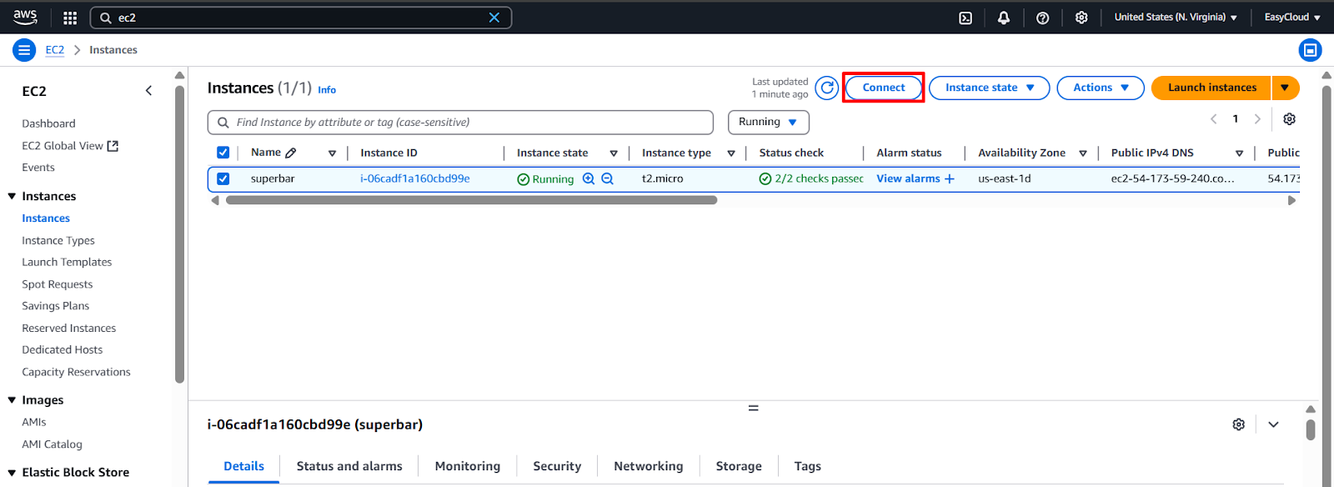Go to next page arrow
1334x487 pixels.
1257,119
